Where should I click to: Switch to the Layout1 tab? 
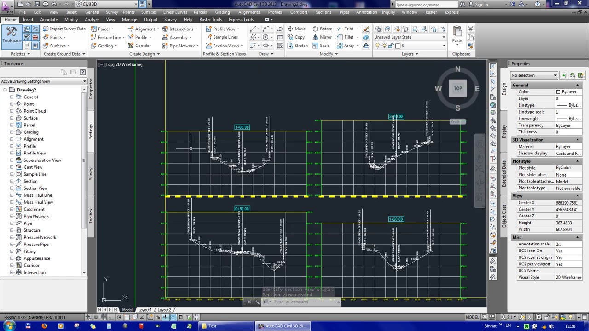tap(145, 310)
